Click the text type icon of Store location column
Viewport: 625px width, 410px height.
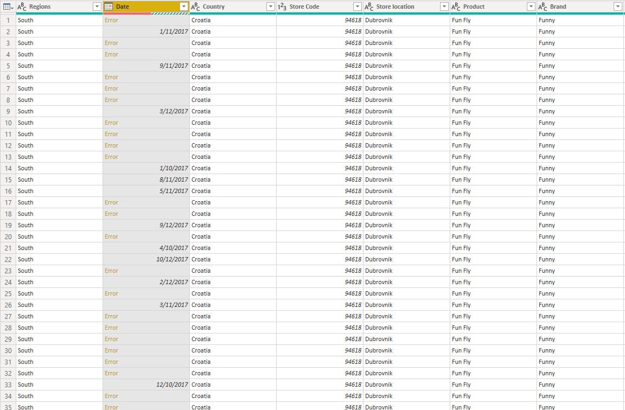(369, 7)
